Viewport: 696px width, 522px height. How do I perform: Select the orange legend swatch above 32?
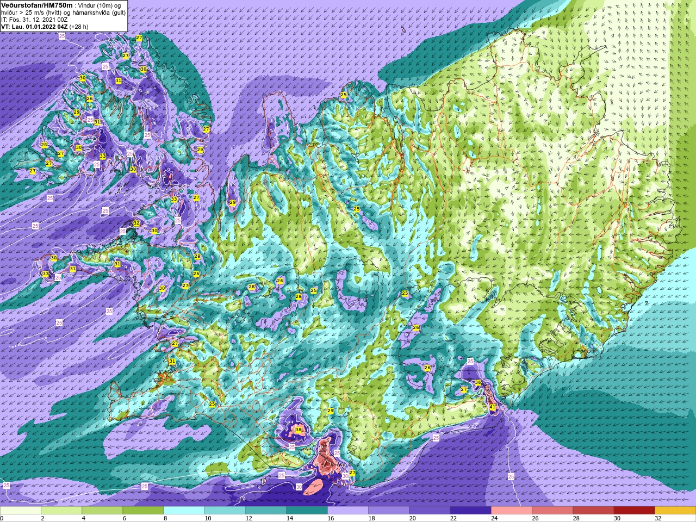pos(675,511)
